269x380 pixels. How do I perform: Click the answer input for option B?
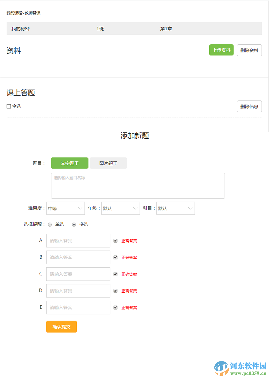78,257
